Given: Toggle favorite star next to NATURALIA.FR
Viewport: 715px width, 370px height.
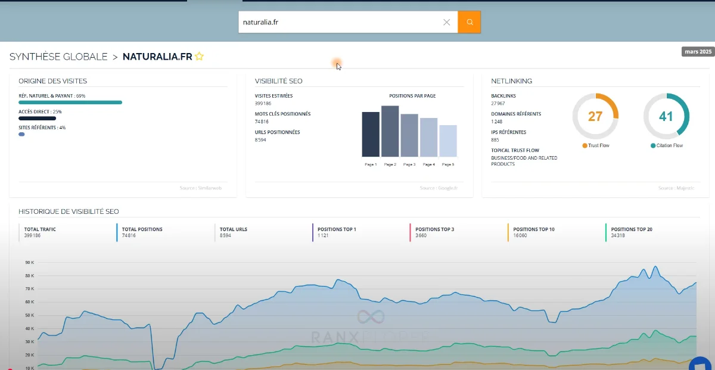Looking at the screenshot, I should pyautogui.click(x=199, y=57).
